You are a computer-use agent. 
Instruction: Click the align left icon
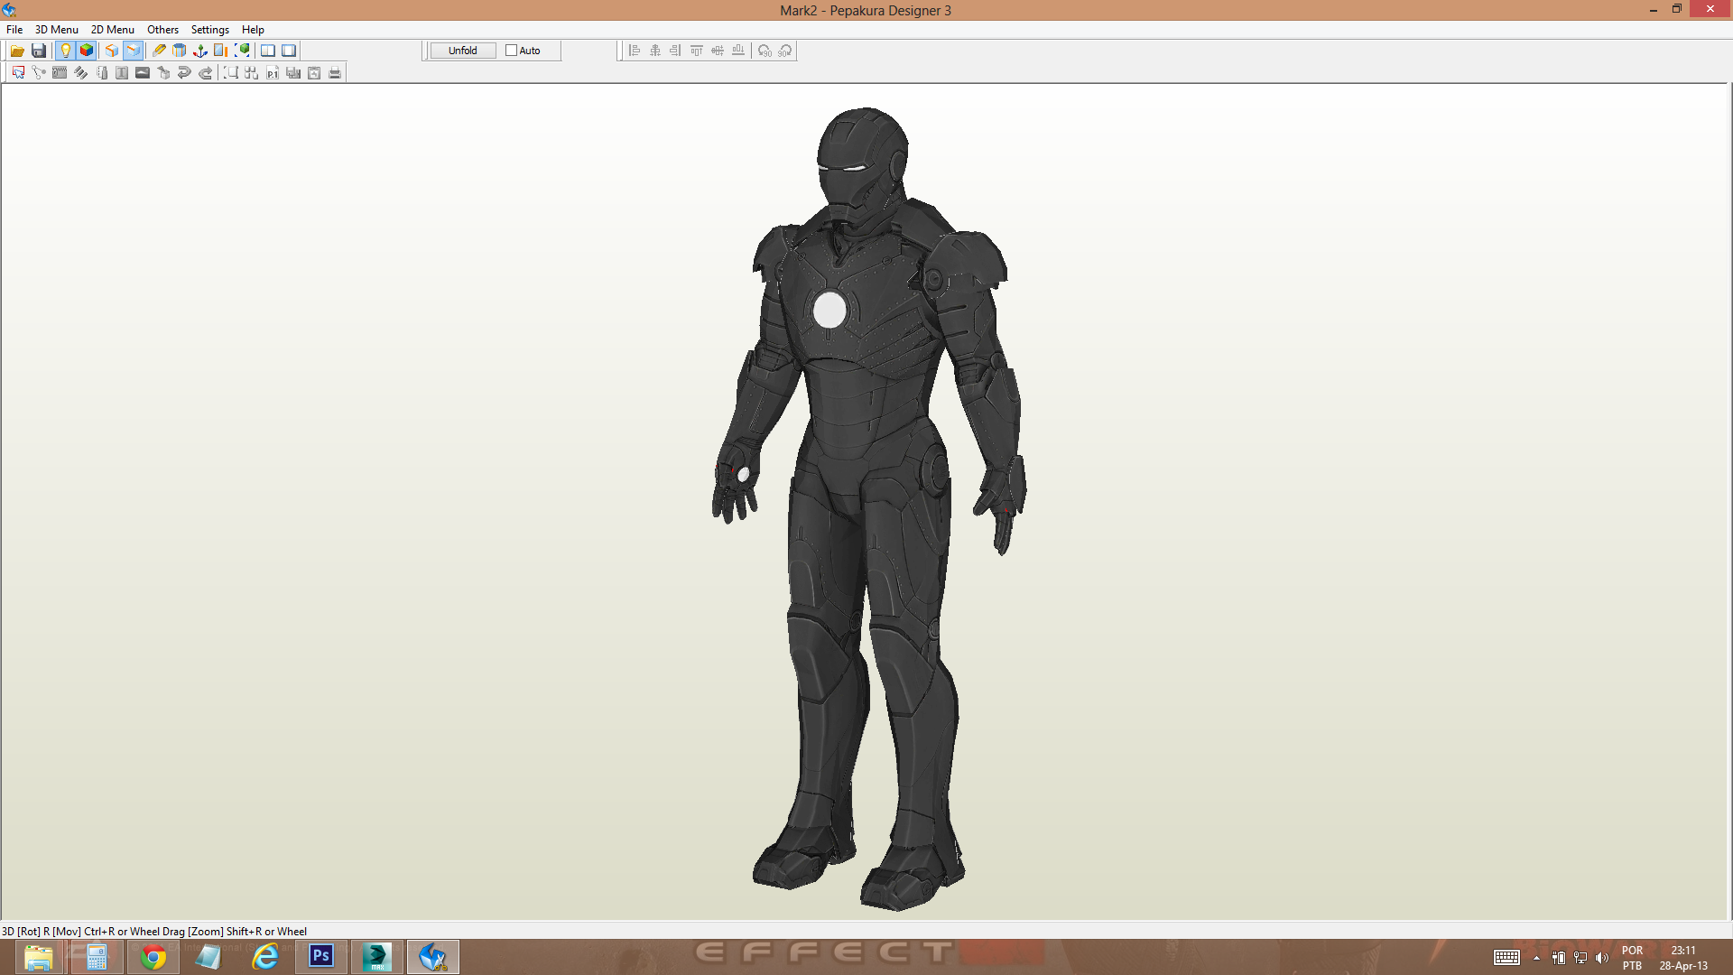point(635,51)
